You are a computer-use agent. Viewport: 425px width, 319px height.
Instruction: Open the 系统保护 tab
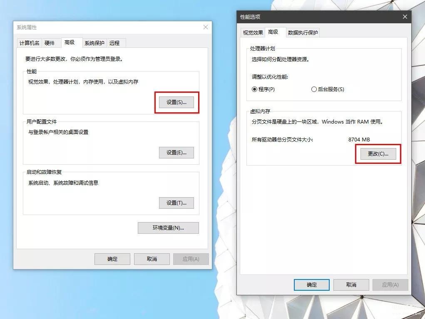pyautogui.click(x=94, y=43)
